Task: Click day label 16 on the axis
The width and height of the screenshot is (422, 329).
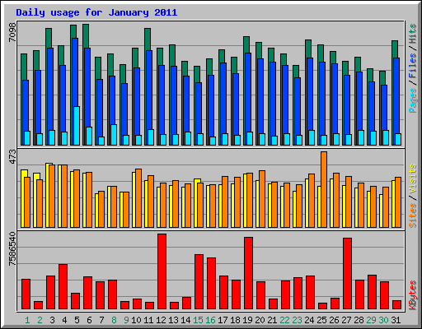Action: (x=210, y=320)
